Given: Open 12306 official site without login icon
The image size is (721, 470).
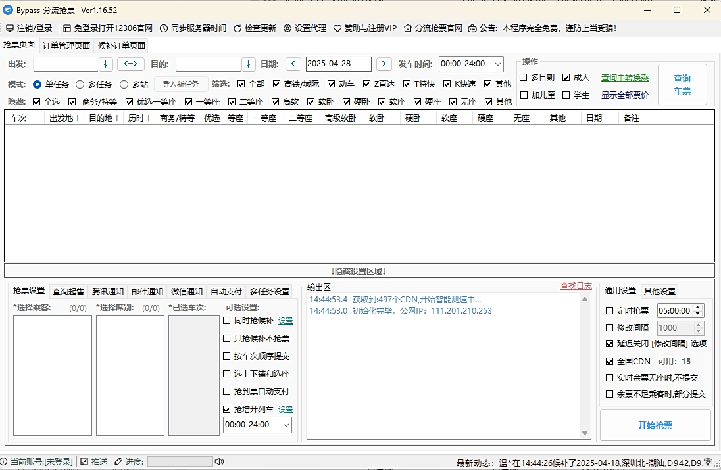Looking at the screenshot, I should pyautogui.click(x=67, y=28).
